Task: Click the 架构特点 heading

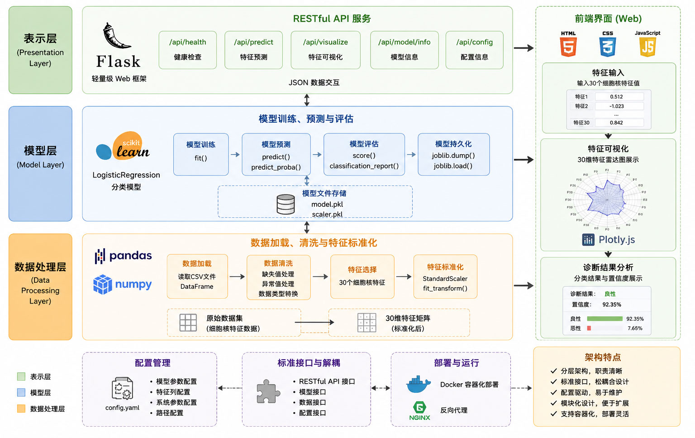Action: coord(602,357)
